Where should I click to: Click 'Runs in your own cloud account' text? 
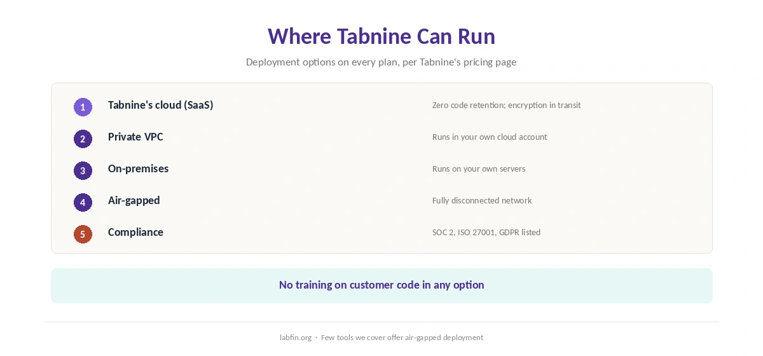click(490, 137)
